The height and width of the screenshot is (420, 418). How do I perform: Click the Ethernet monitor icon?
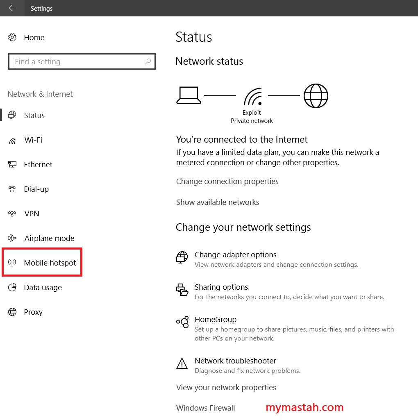point(12,164)
